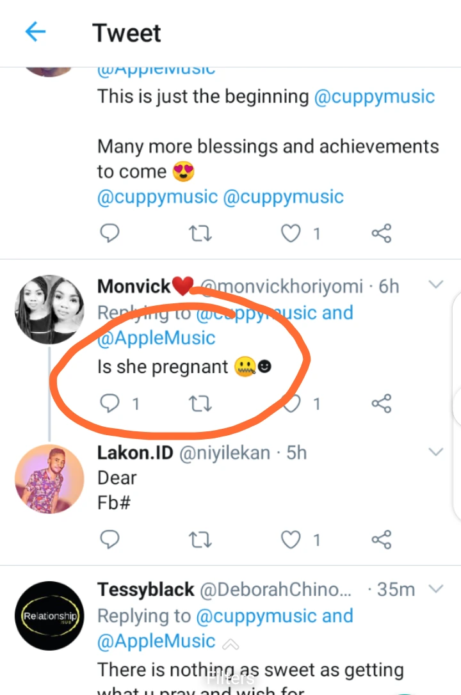Open dropdown arrow on Lakon.ID's tweet
The height and width of the screenshot is (695, 461).
(435, 452)
